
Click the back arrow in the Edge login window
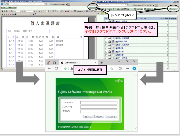[x=49, y=69]
